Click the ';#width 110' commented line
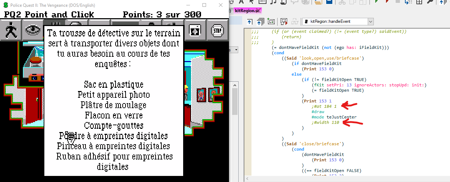The height and width of the screenshot is (182, 450). [326, 122]
